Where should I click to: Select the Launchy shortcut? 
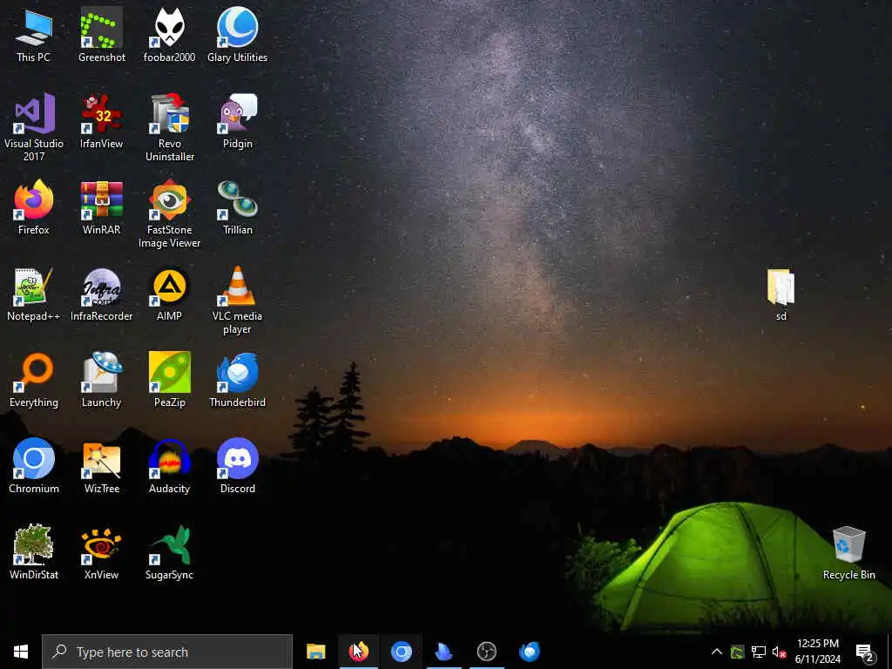click(101, 380)
